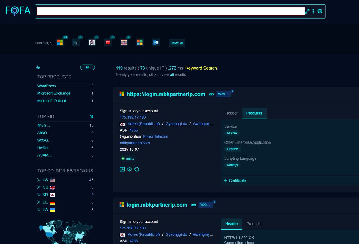Image resolution: width=359 pixels, height=244 pixels.
Task: Click the expand search box arrows icon
Action: point(307,11)
